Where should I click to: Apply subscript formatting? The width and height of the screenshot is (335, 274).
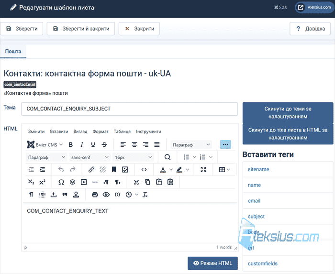click(x=31, y=182)
